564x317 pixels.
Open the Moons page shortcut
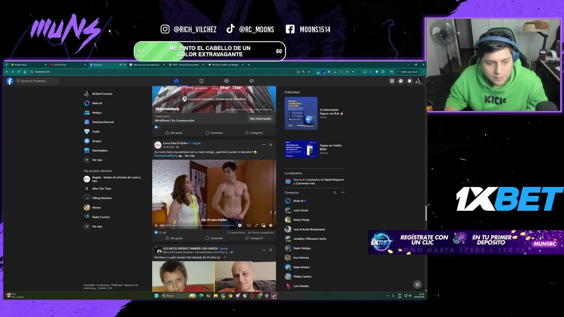93,207
